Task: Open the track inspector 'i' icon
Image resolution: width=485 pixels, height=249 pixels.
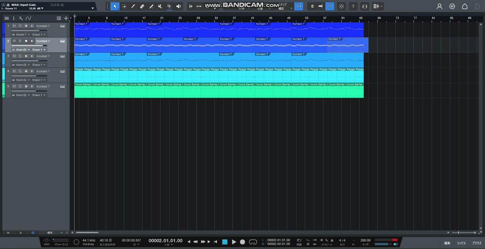Action: click(x=13, y=18)
